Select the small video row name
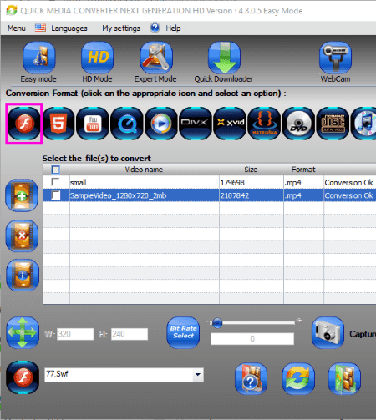 pos(78,183)
